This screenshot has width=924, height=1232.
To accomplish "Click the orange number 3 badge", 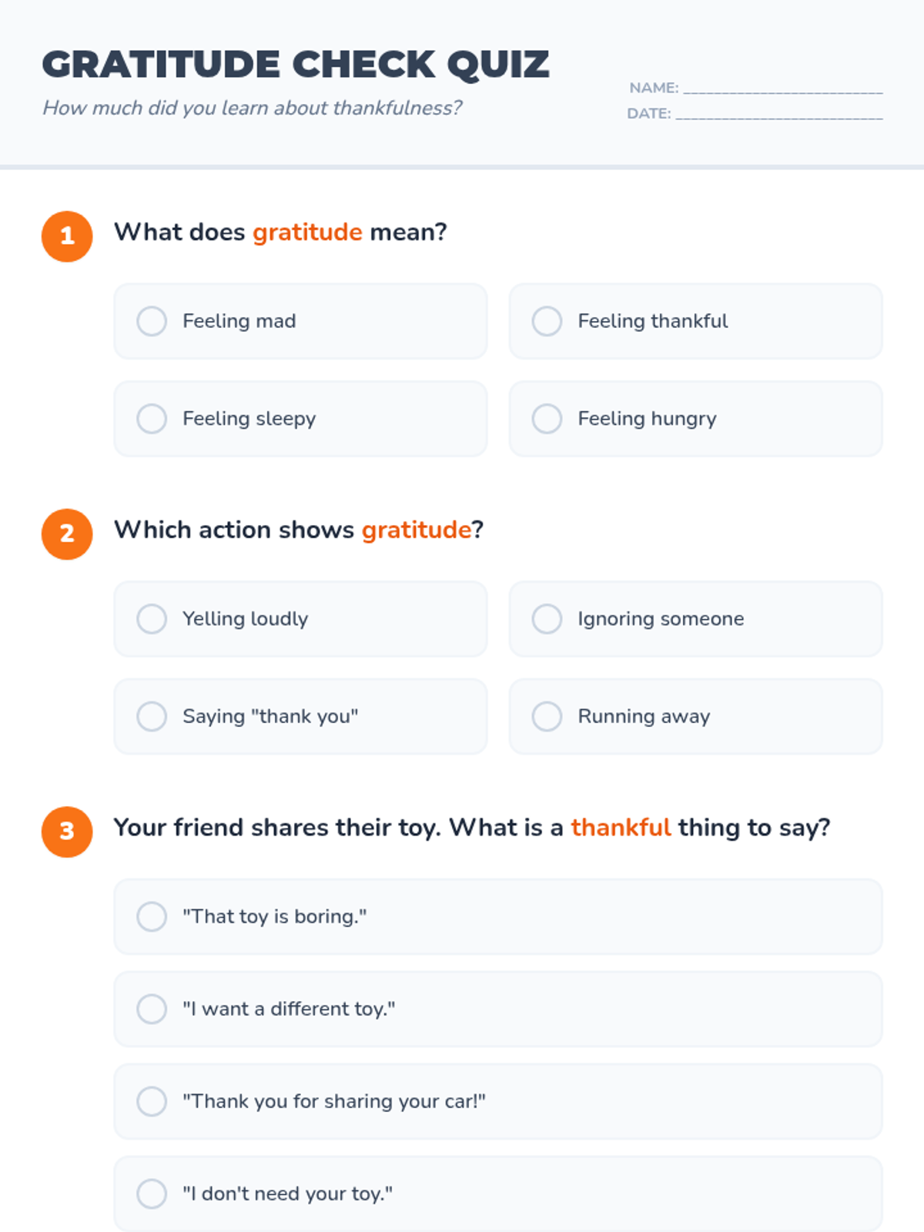I will [x=67, y=832].
